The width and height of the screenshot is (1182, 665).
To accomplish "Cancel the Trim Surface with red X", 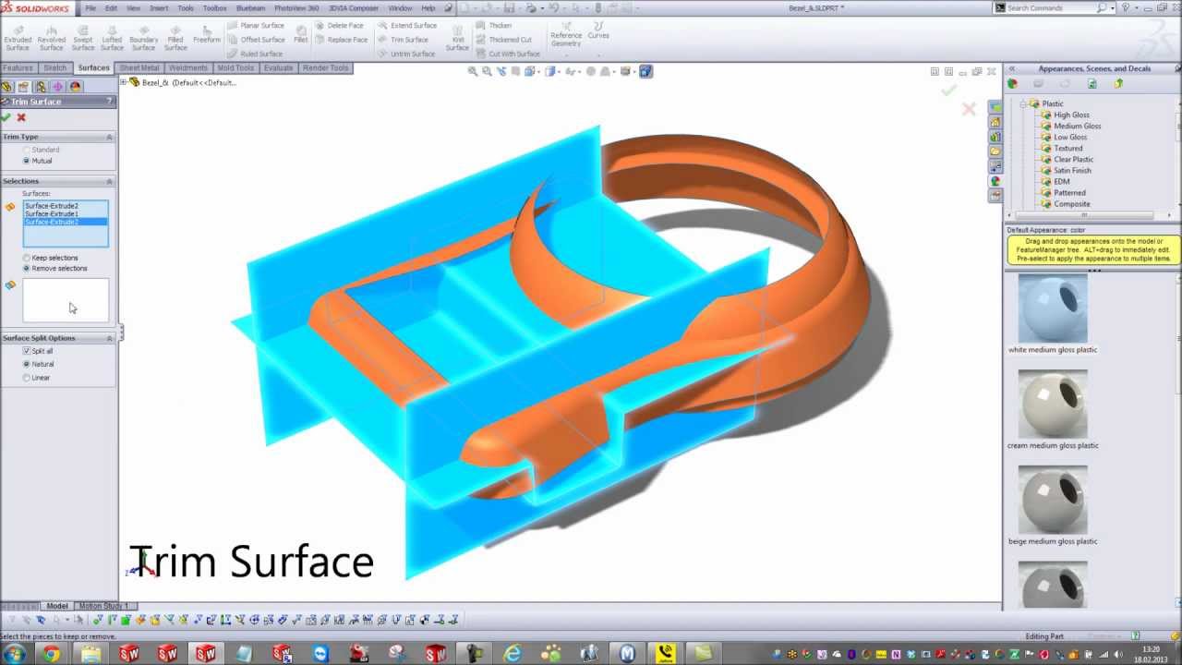I will pos(21,117).
